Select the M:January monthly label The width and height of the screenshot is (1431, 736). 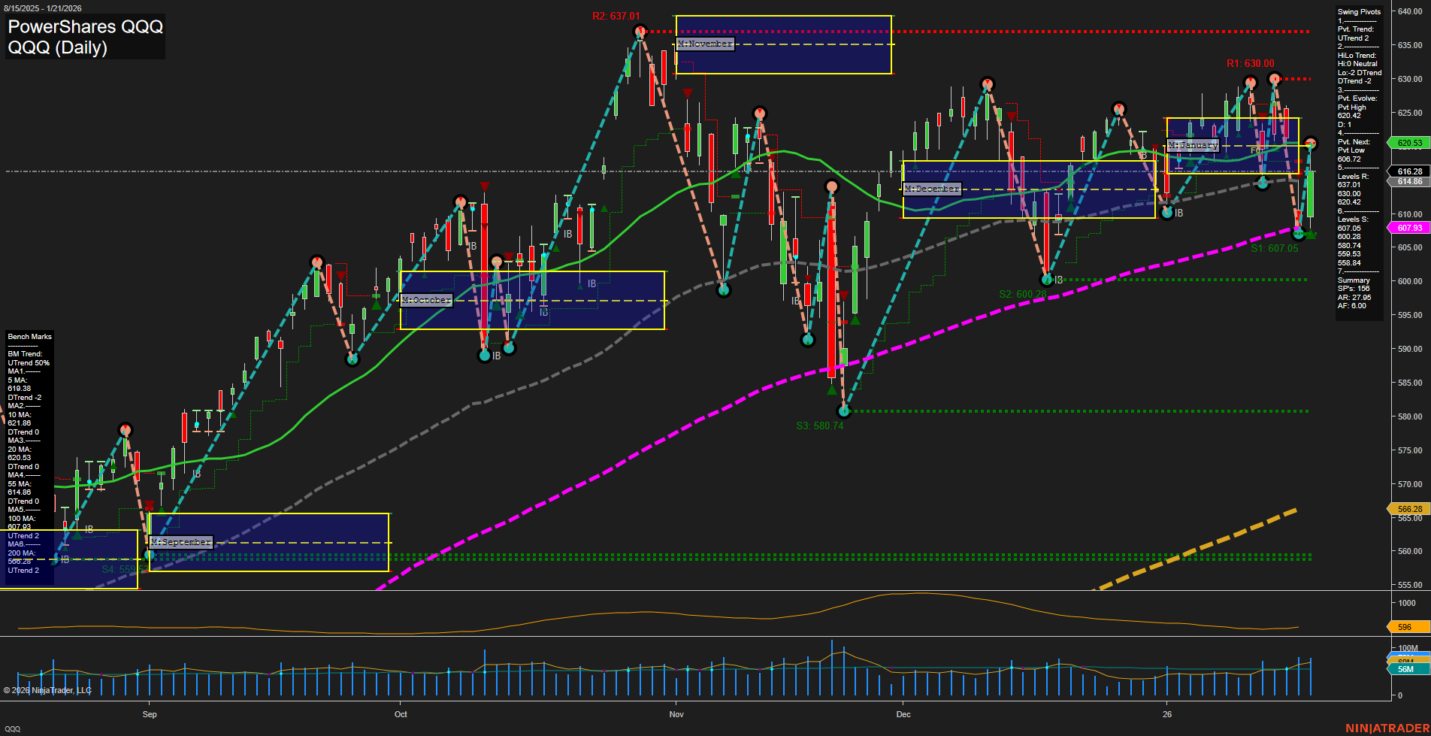[1193, 145]
